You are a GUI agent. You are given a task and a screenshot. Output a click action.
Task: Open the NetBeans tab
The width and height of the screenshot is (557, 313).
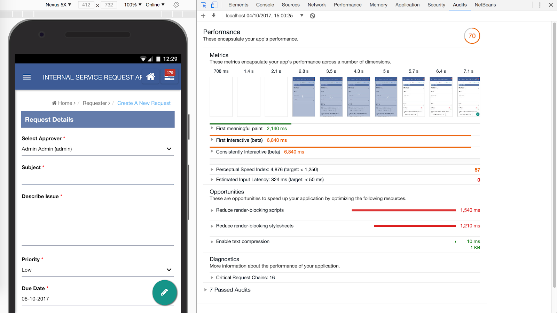[x=485, y=5]
